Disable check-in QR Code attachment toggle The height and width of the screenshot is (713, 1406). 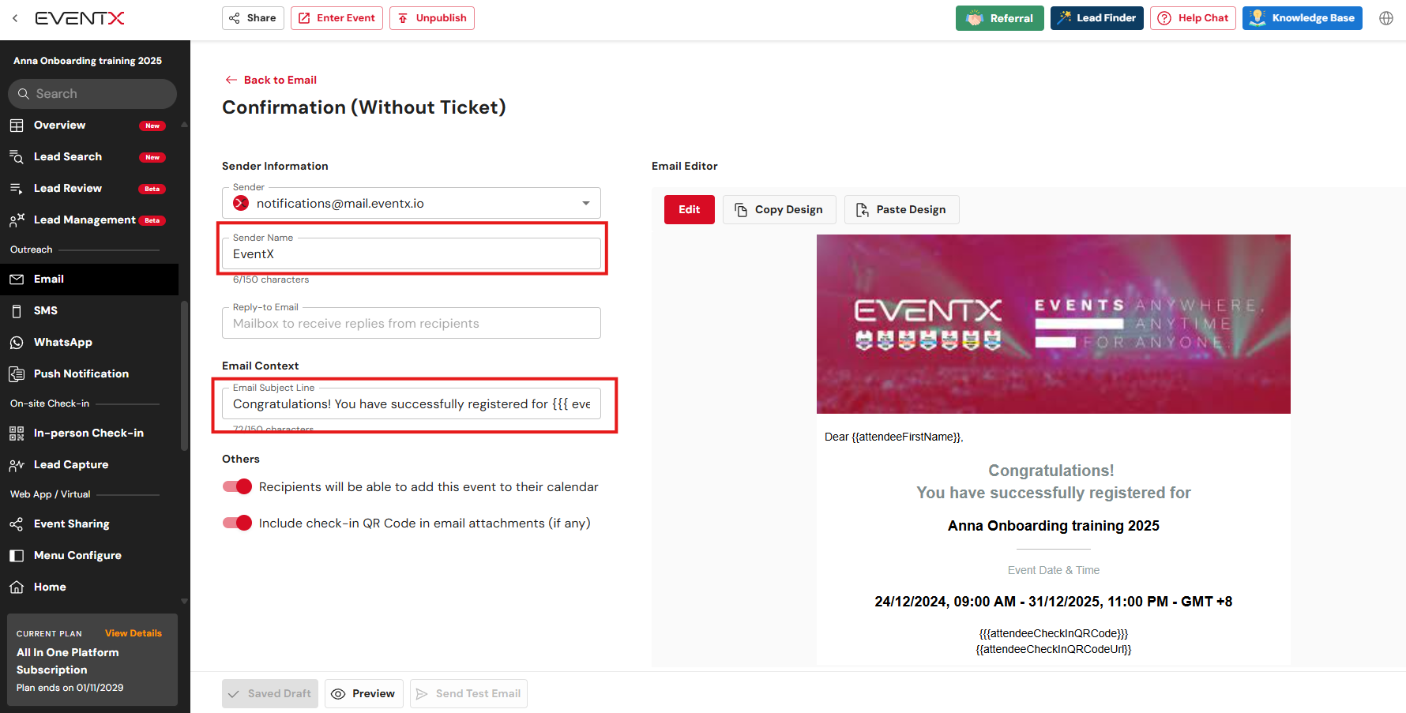pyautogui.click(x=237, y=523)
